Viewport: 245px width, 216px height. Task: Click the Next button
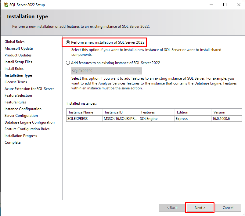tap(200, 208)
